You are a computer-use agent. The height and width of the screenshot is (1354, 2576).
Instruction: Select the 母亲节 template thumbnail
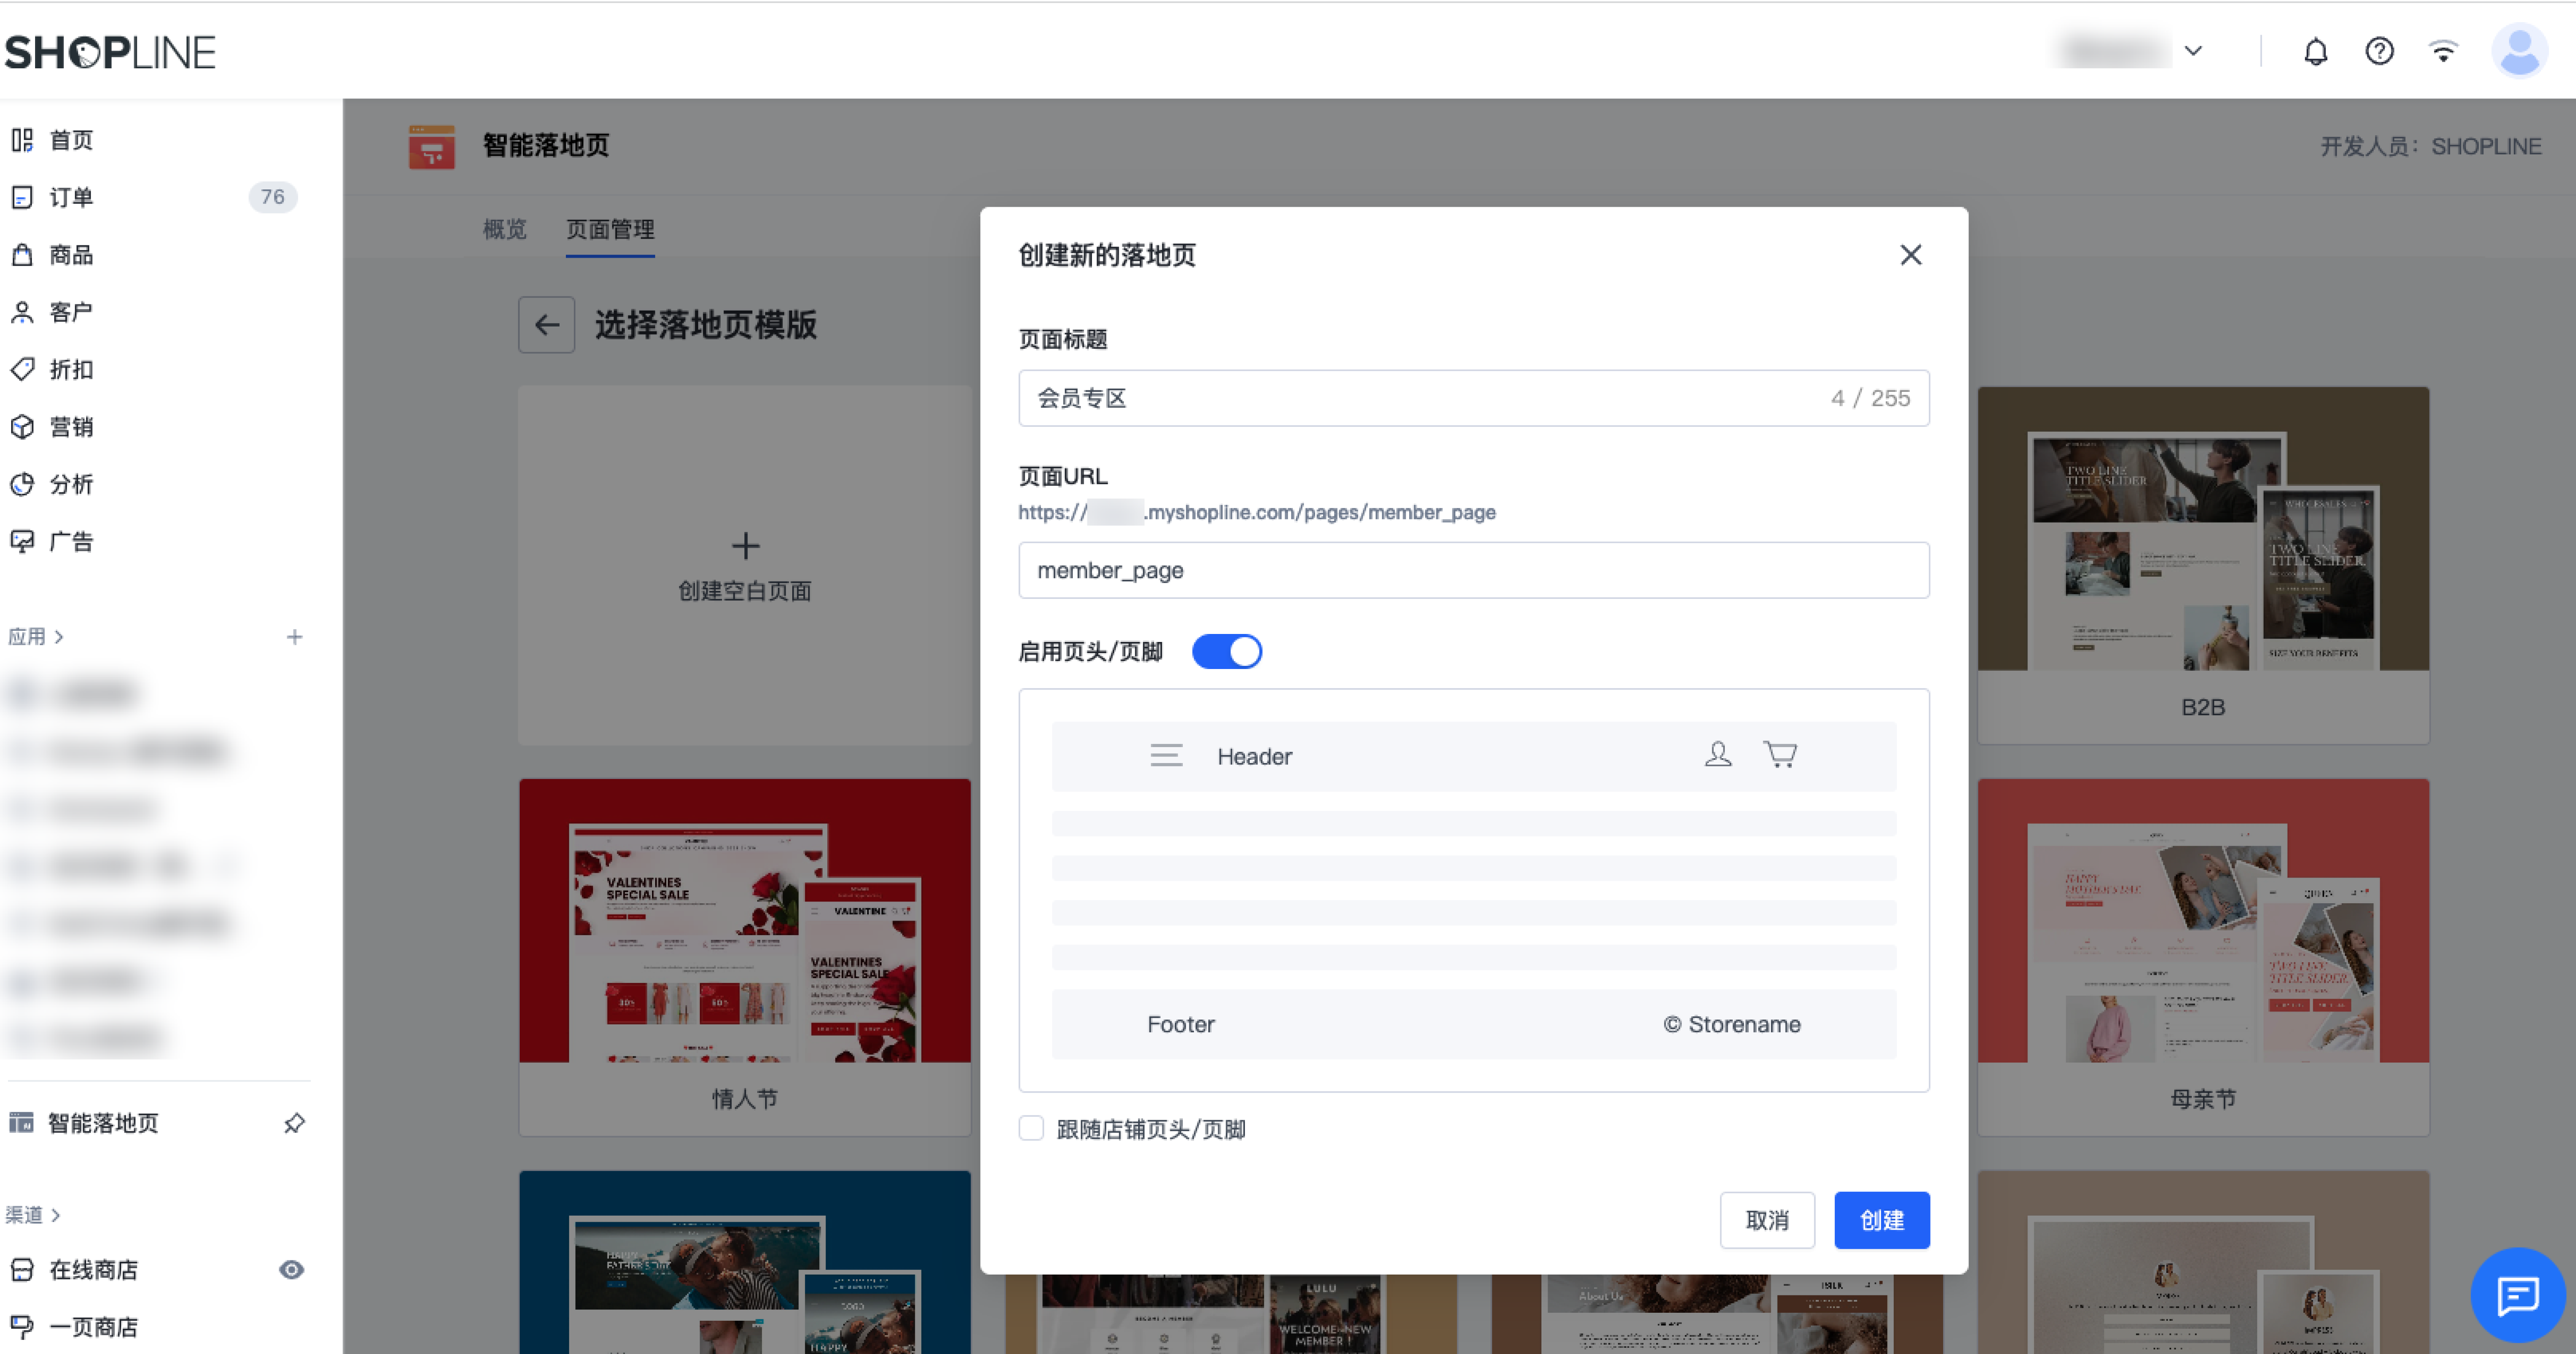coord(2203,920)
